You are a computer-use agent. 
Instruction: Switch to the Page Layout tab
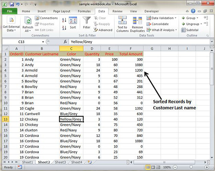coord(62,11)
